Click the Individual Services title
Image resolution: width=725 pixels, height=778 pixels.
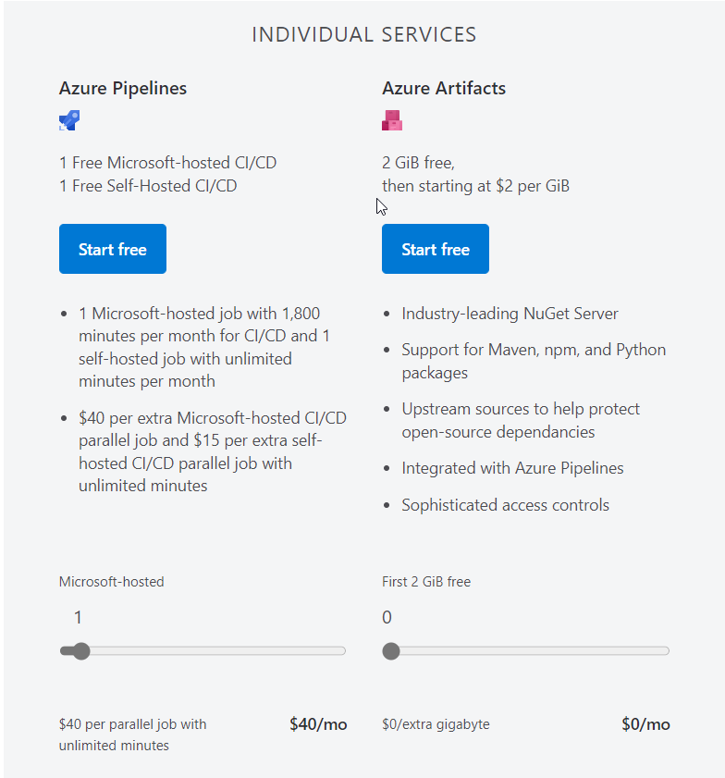click(364, 35)
